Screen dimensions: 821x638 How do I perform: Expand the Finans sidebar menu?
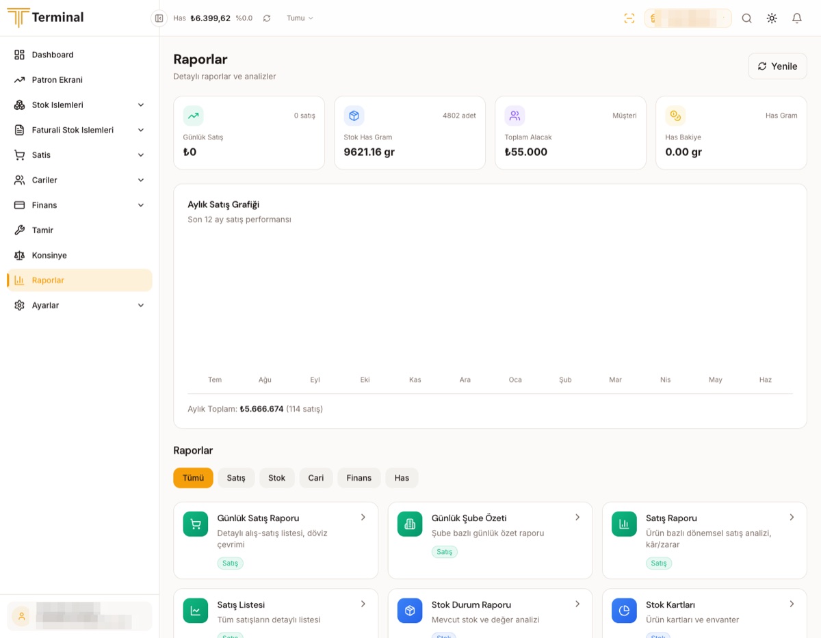[79, 205]
